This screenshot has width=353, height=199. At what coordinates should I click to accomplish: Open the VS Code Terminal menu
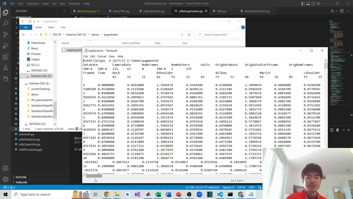pos(74,4)
